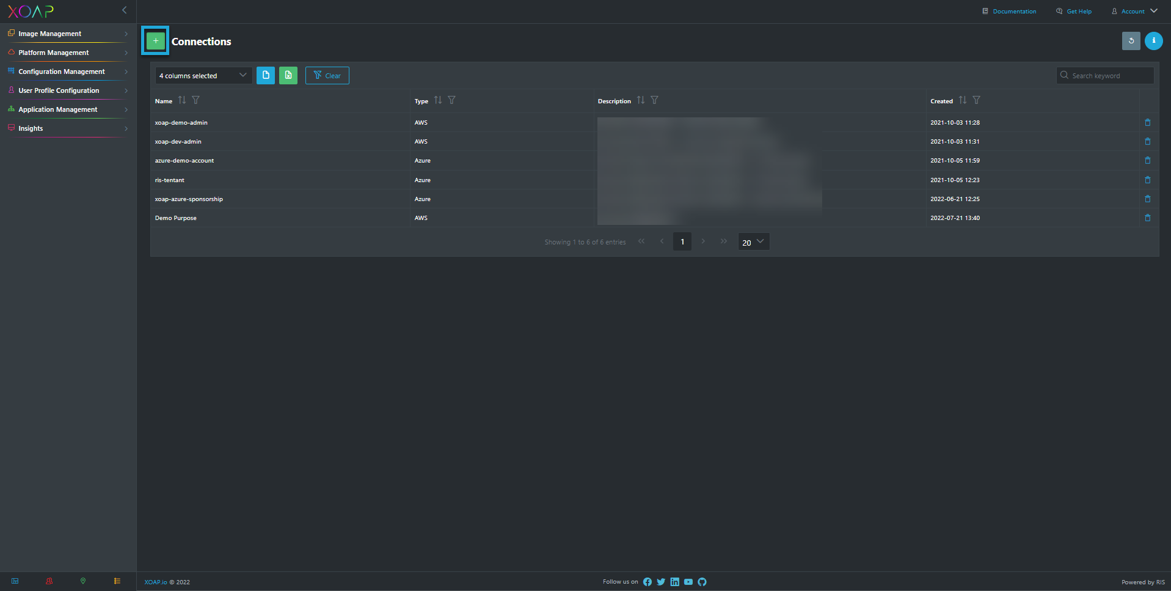The width and height of the screenshot is (1171, 591).
Task: Open the Created column filter
Action: (976, 100)
